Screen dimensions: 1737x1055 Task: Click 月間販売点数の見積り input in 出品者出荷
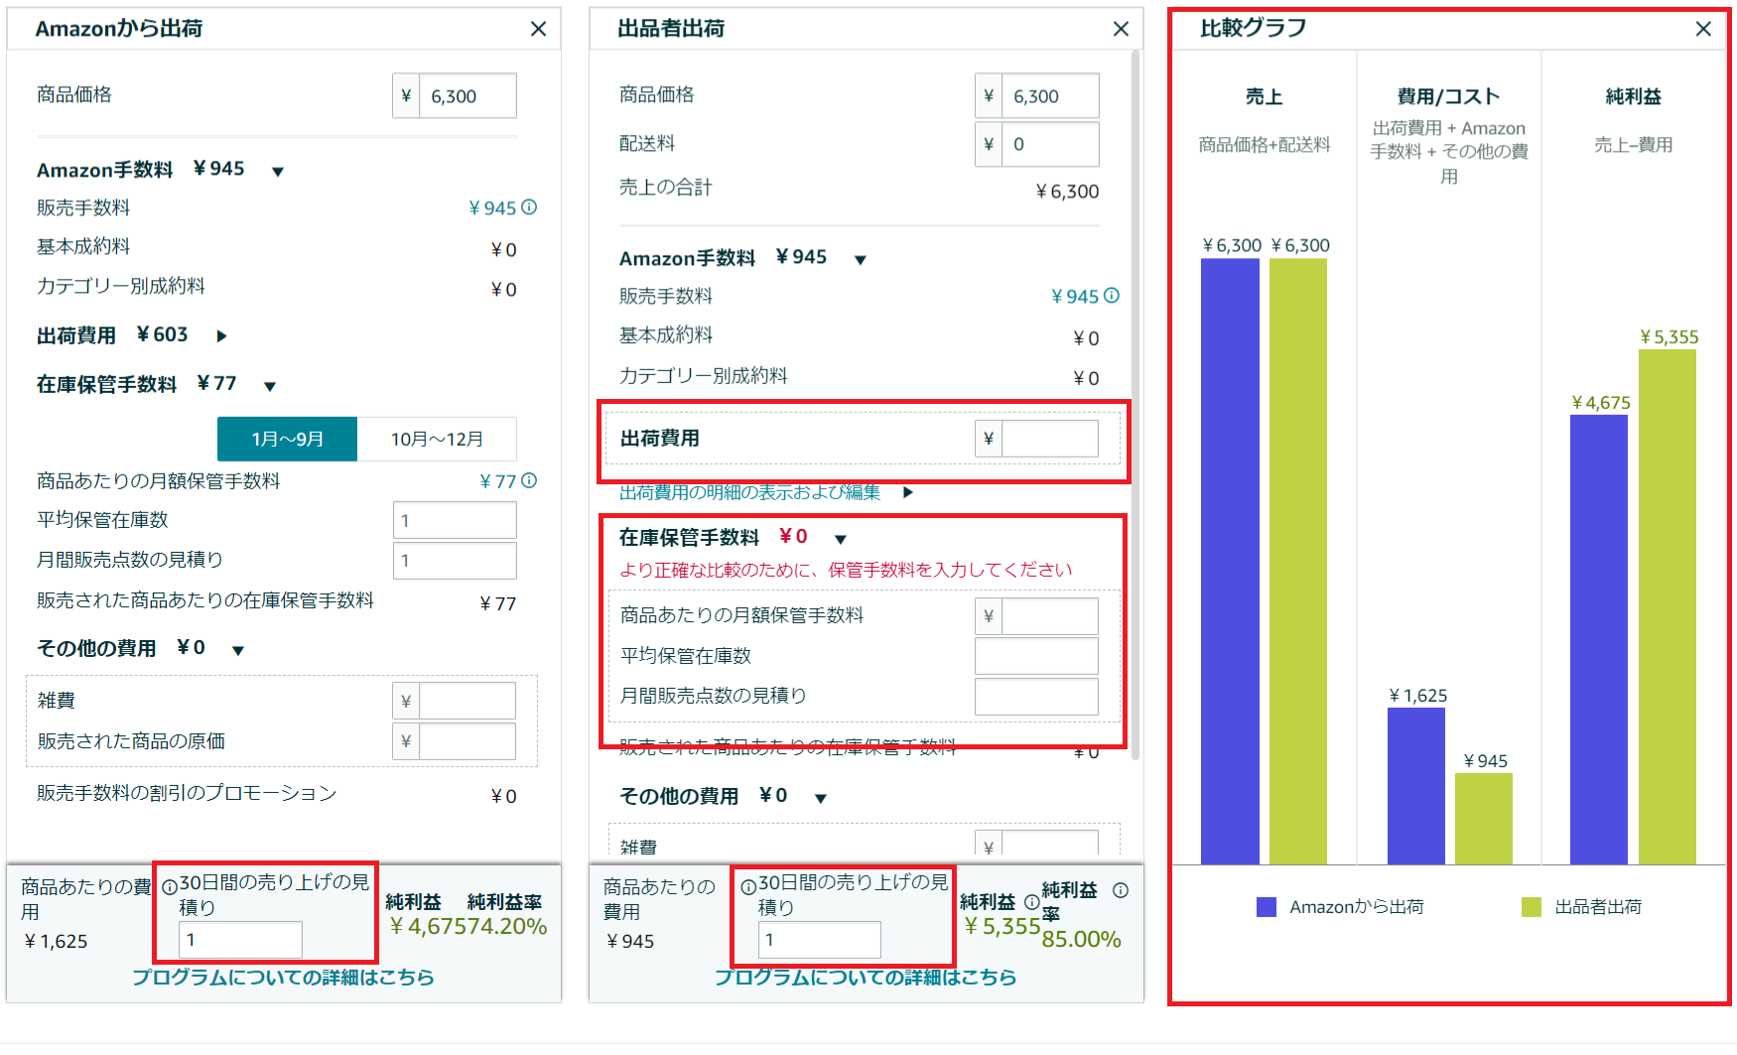[1036, 697]
